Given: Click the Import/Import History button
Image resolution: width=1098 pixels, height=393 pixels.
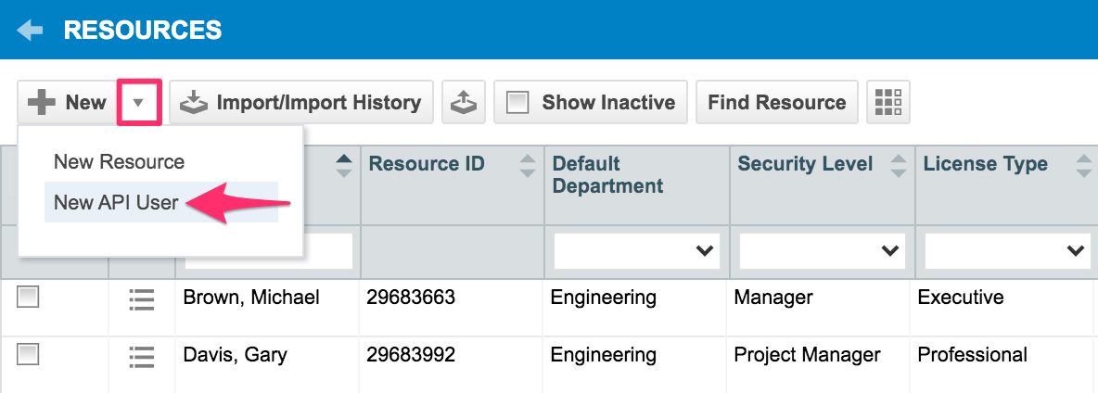Looking at the screenshot, I should click(301, 102).
